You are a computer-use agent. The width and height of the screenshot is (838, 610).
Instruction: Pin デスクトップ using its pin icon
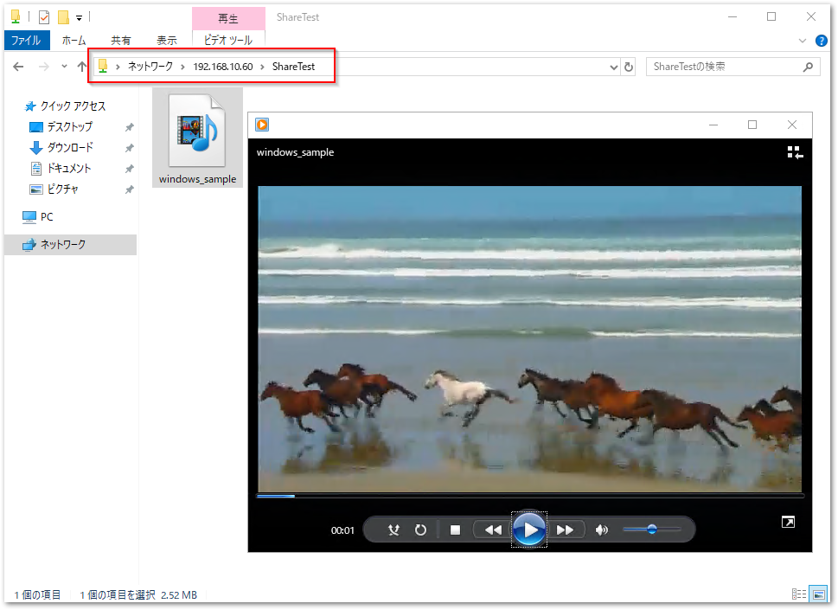click(x=130, y=126)
